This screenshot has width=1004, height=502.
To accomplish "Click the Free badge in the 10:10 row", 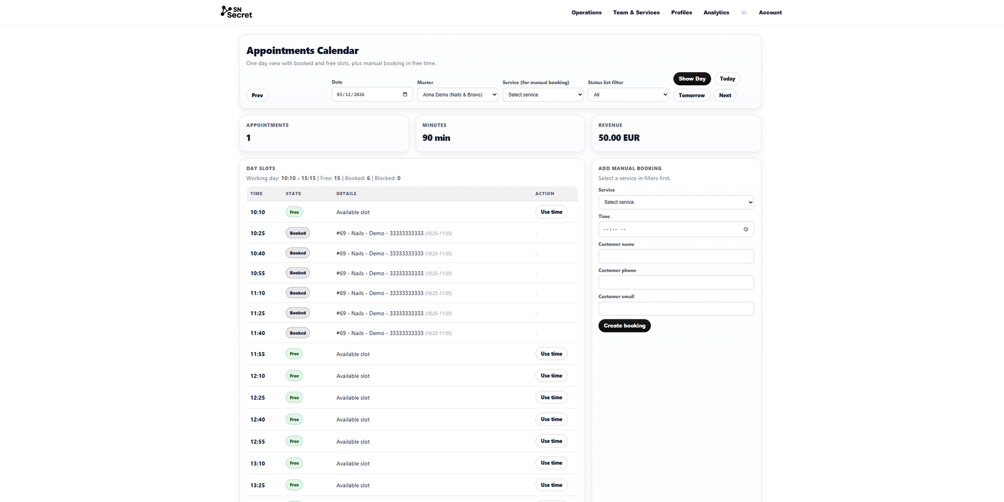I will 294,212.
